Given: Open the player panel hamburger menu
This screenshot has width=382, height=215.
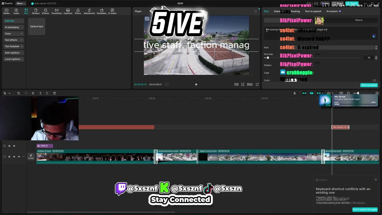Looking at the screenshot, I should [x=255, y=11].
